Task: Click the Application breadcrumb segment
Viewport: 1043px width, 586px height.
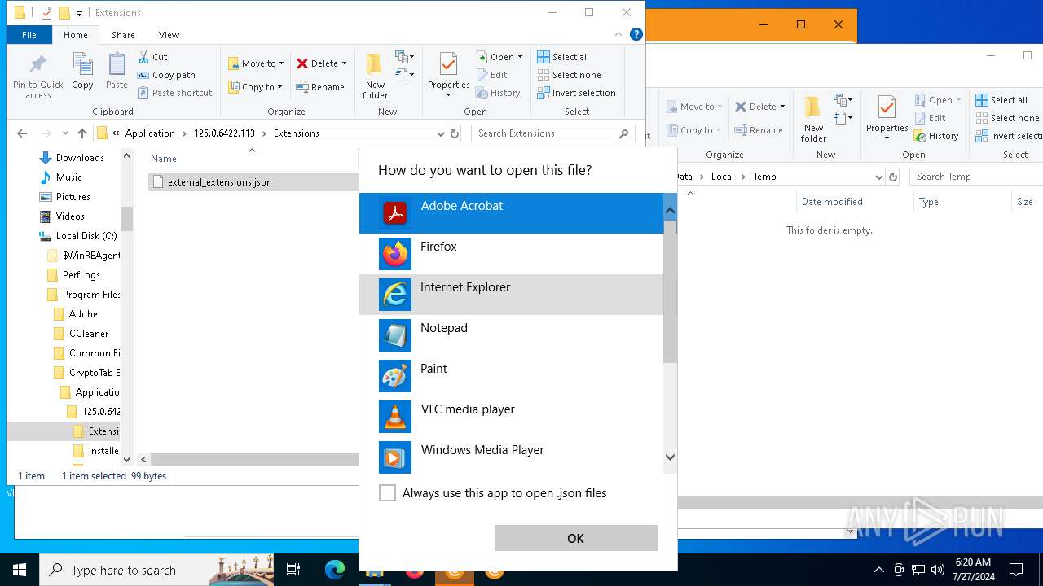Action: 150,133
